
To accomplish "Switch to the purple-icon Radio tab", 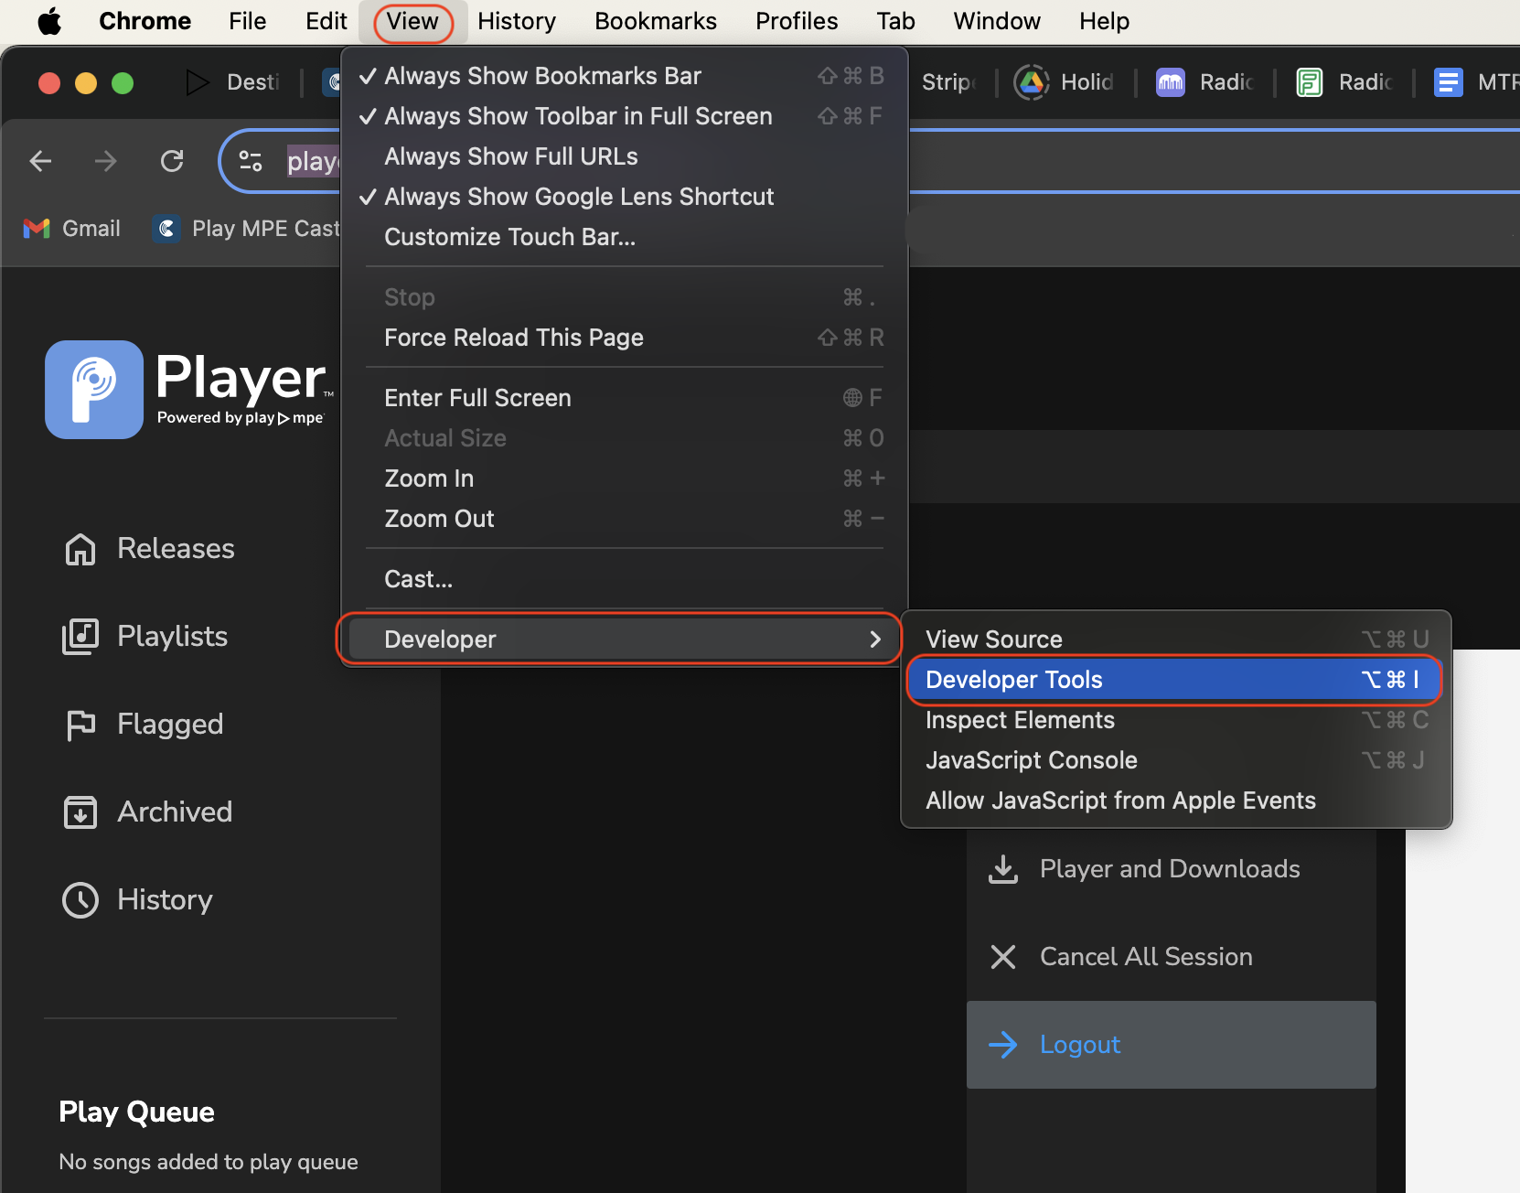I will [1204, 82].
